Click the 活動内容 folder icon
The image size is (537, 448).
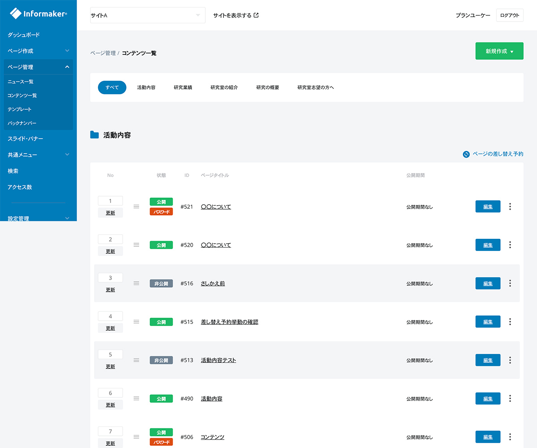tap(94, 135)
